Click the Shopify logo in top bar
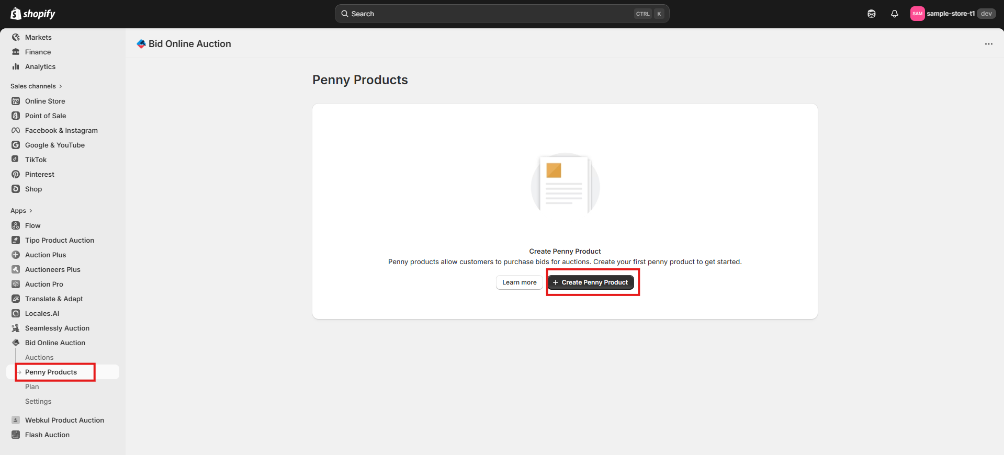Viewport: 1004px width, 455px height. [33, 14]
